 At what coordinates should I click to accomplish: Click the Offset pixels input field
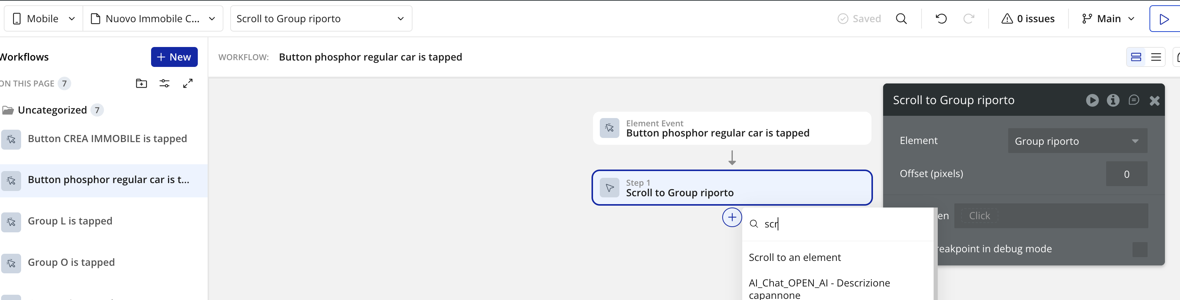coord(1126,174)
